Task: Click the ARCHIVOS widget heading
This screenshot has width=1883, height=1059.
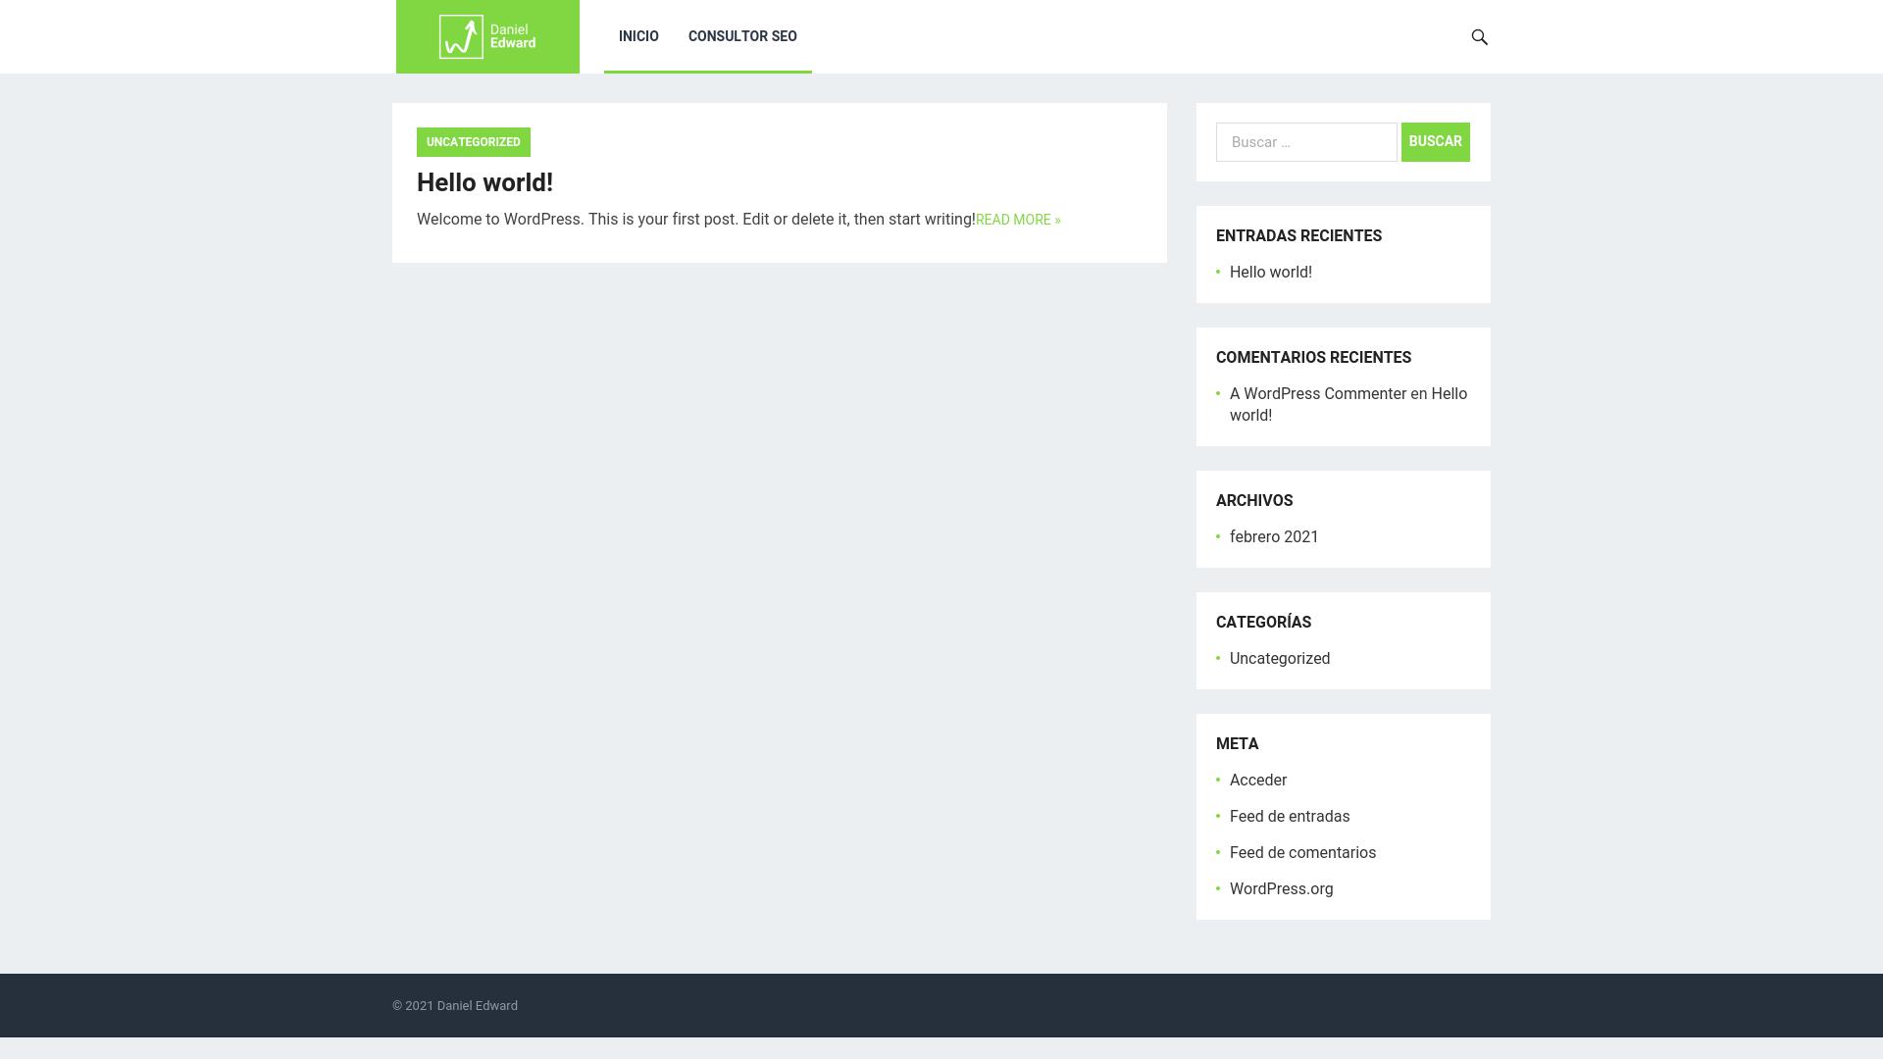Action: coord(1254,501)
